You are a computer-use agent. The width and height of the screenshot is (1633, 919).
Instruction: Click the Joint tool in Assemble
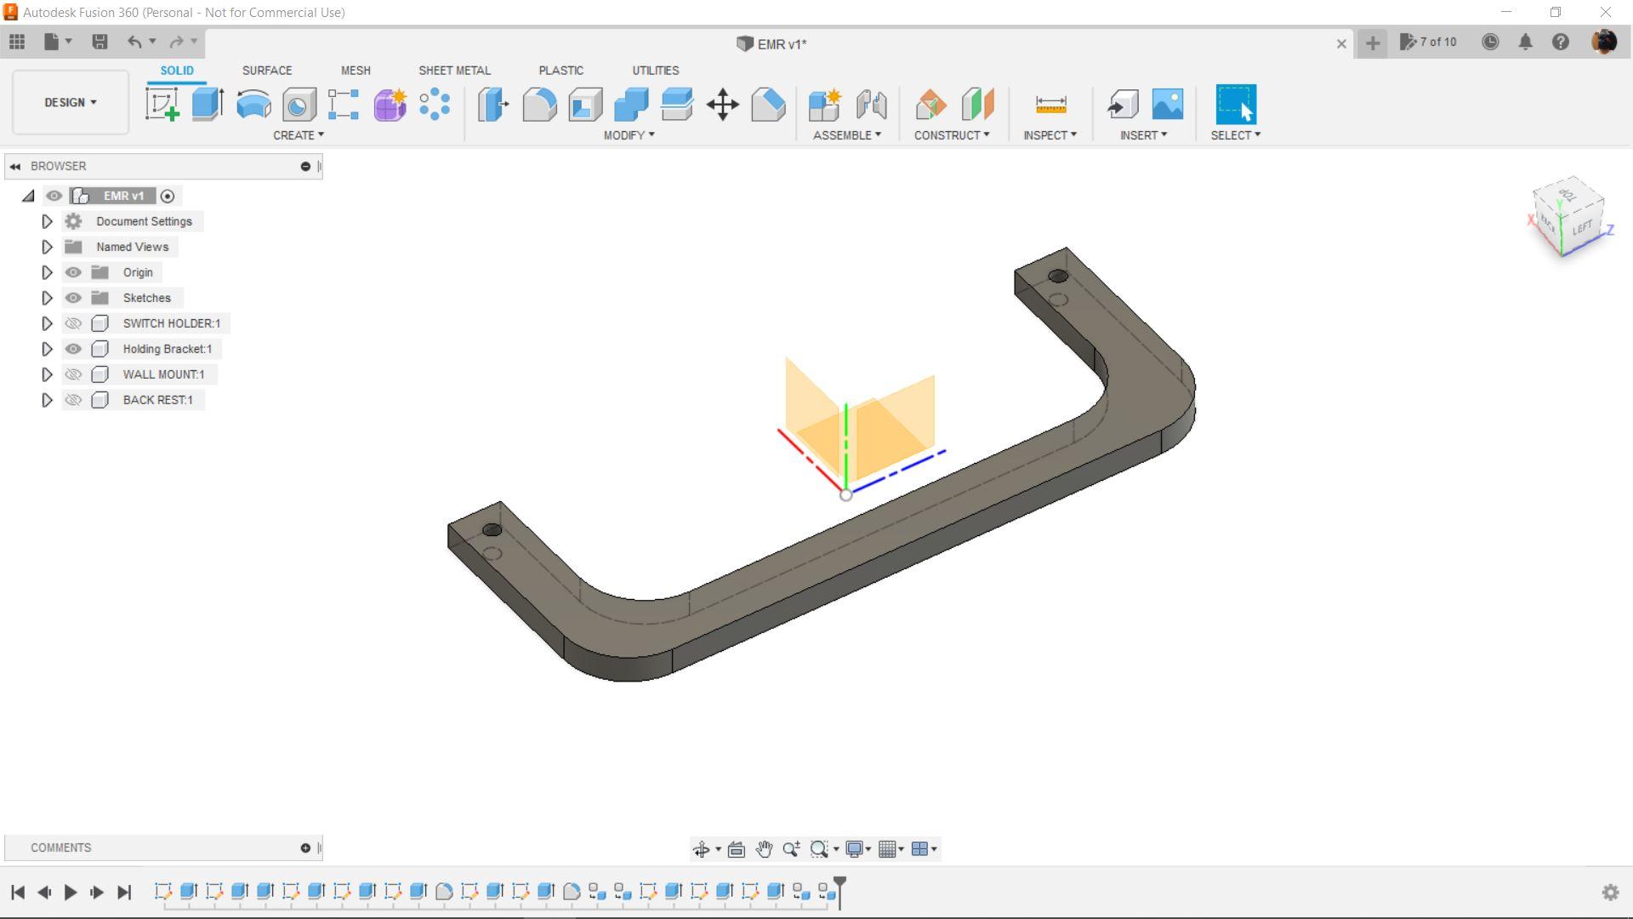[x=871, y=105]
